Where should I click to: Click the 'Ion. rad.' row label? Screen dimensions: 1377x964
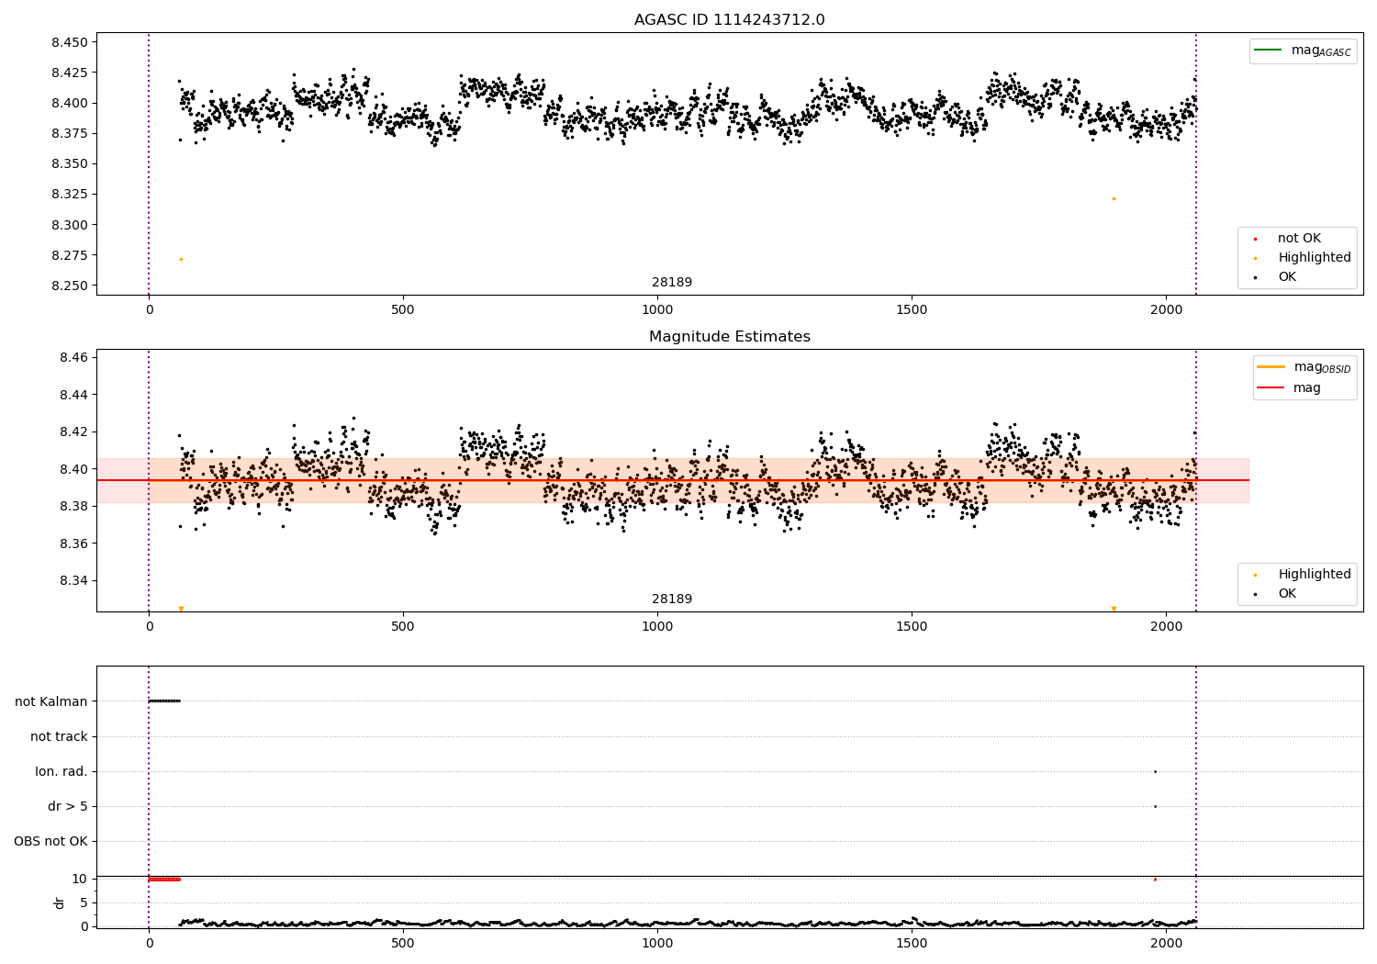pyautogui.click(x=62, y=771)
